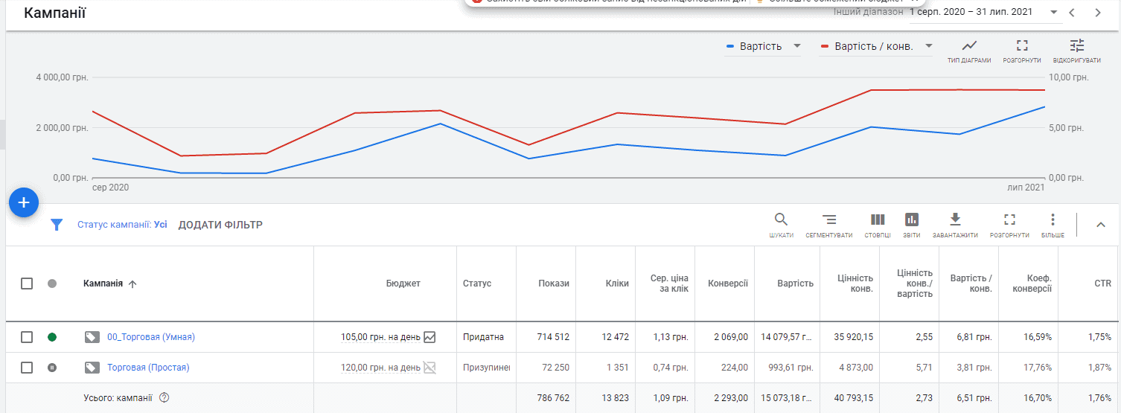
Task: Click Вартість / конв. value 3,81 грн.
Action: pyautogui.click(x=974, y=368)
